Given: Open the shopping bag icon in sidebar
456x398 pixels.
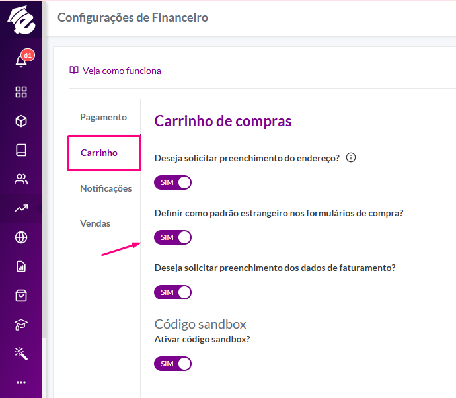Looking at the screenshot, I should 21,296.
